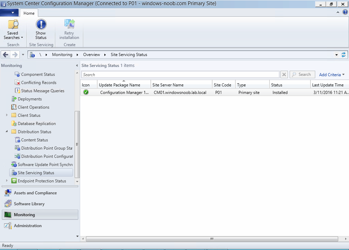Click the green installed checkmark icon
The image size is (349, 250).
pyautogui.click(x=86, y=92)
